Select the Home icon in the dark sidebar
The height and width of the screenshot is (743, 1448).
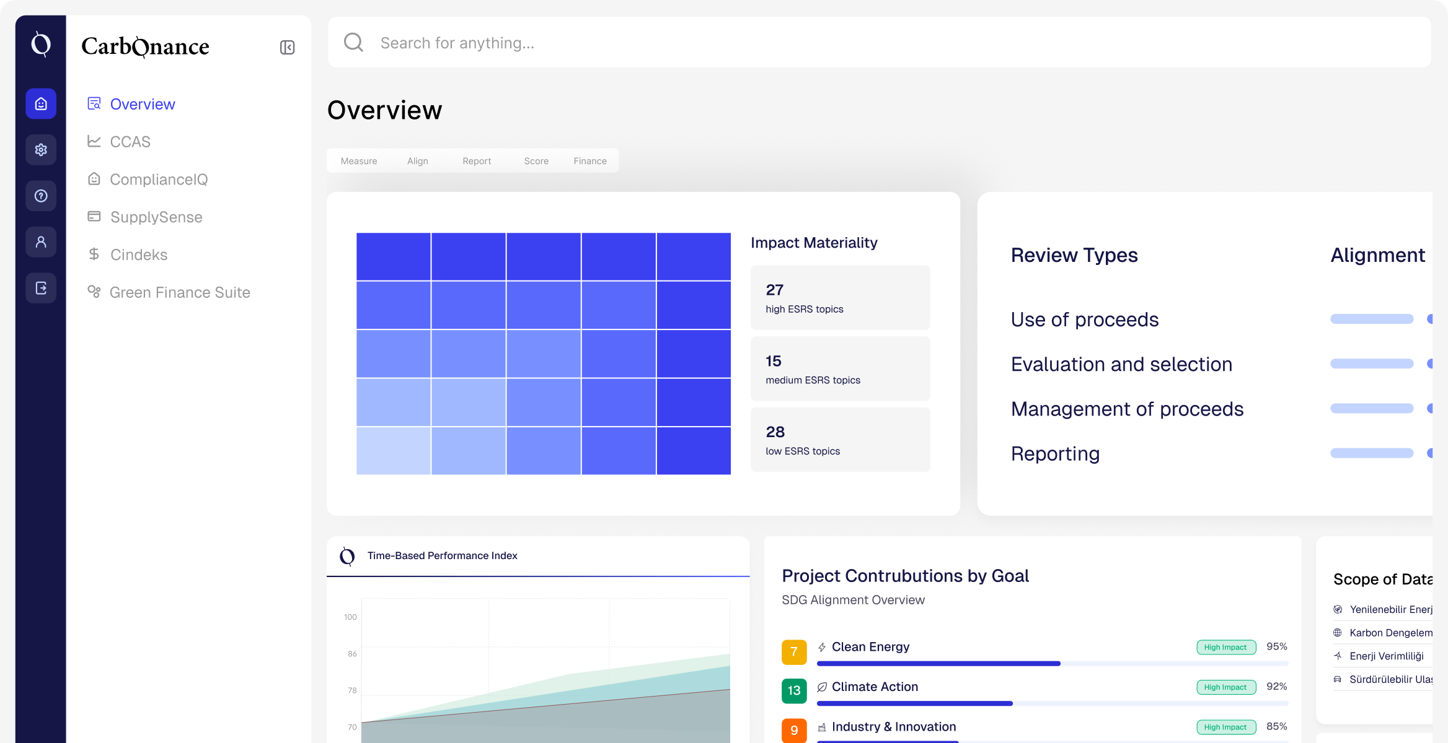(40, 103)
